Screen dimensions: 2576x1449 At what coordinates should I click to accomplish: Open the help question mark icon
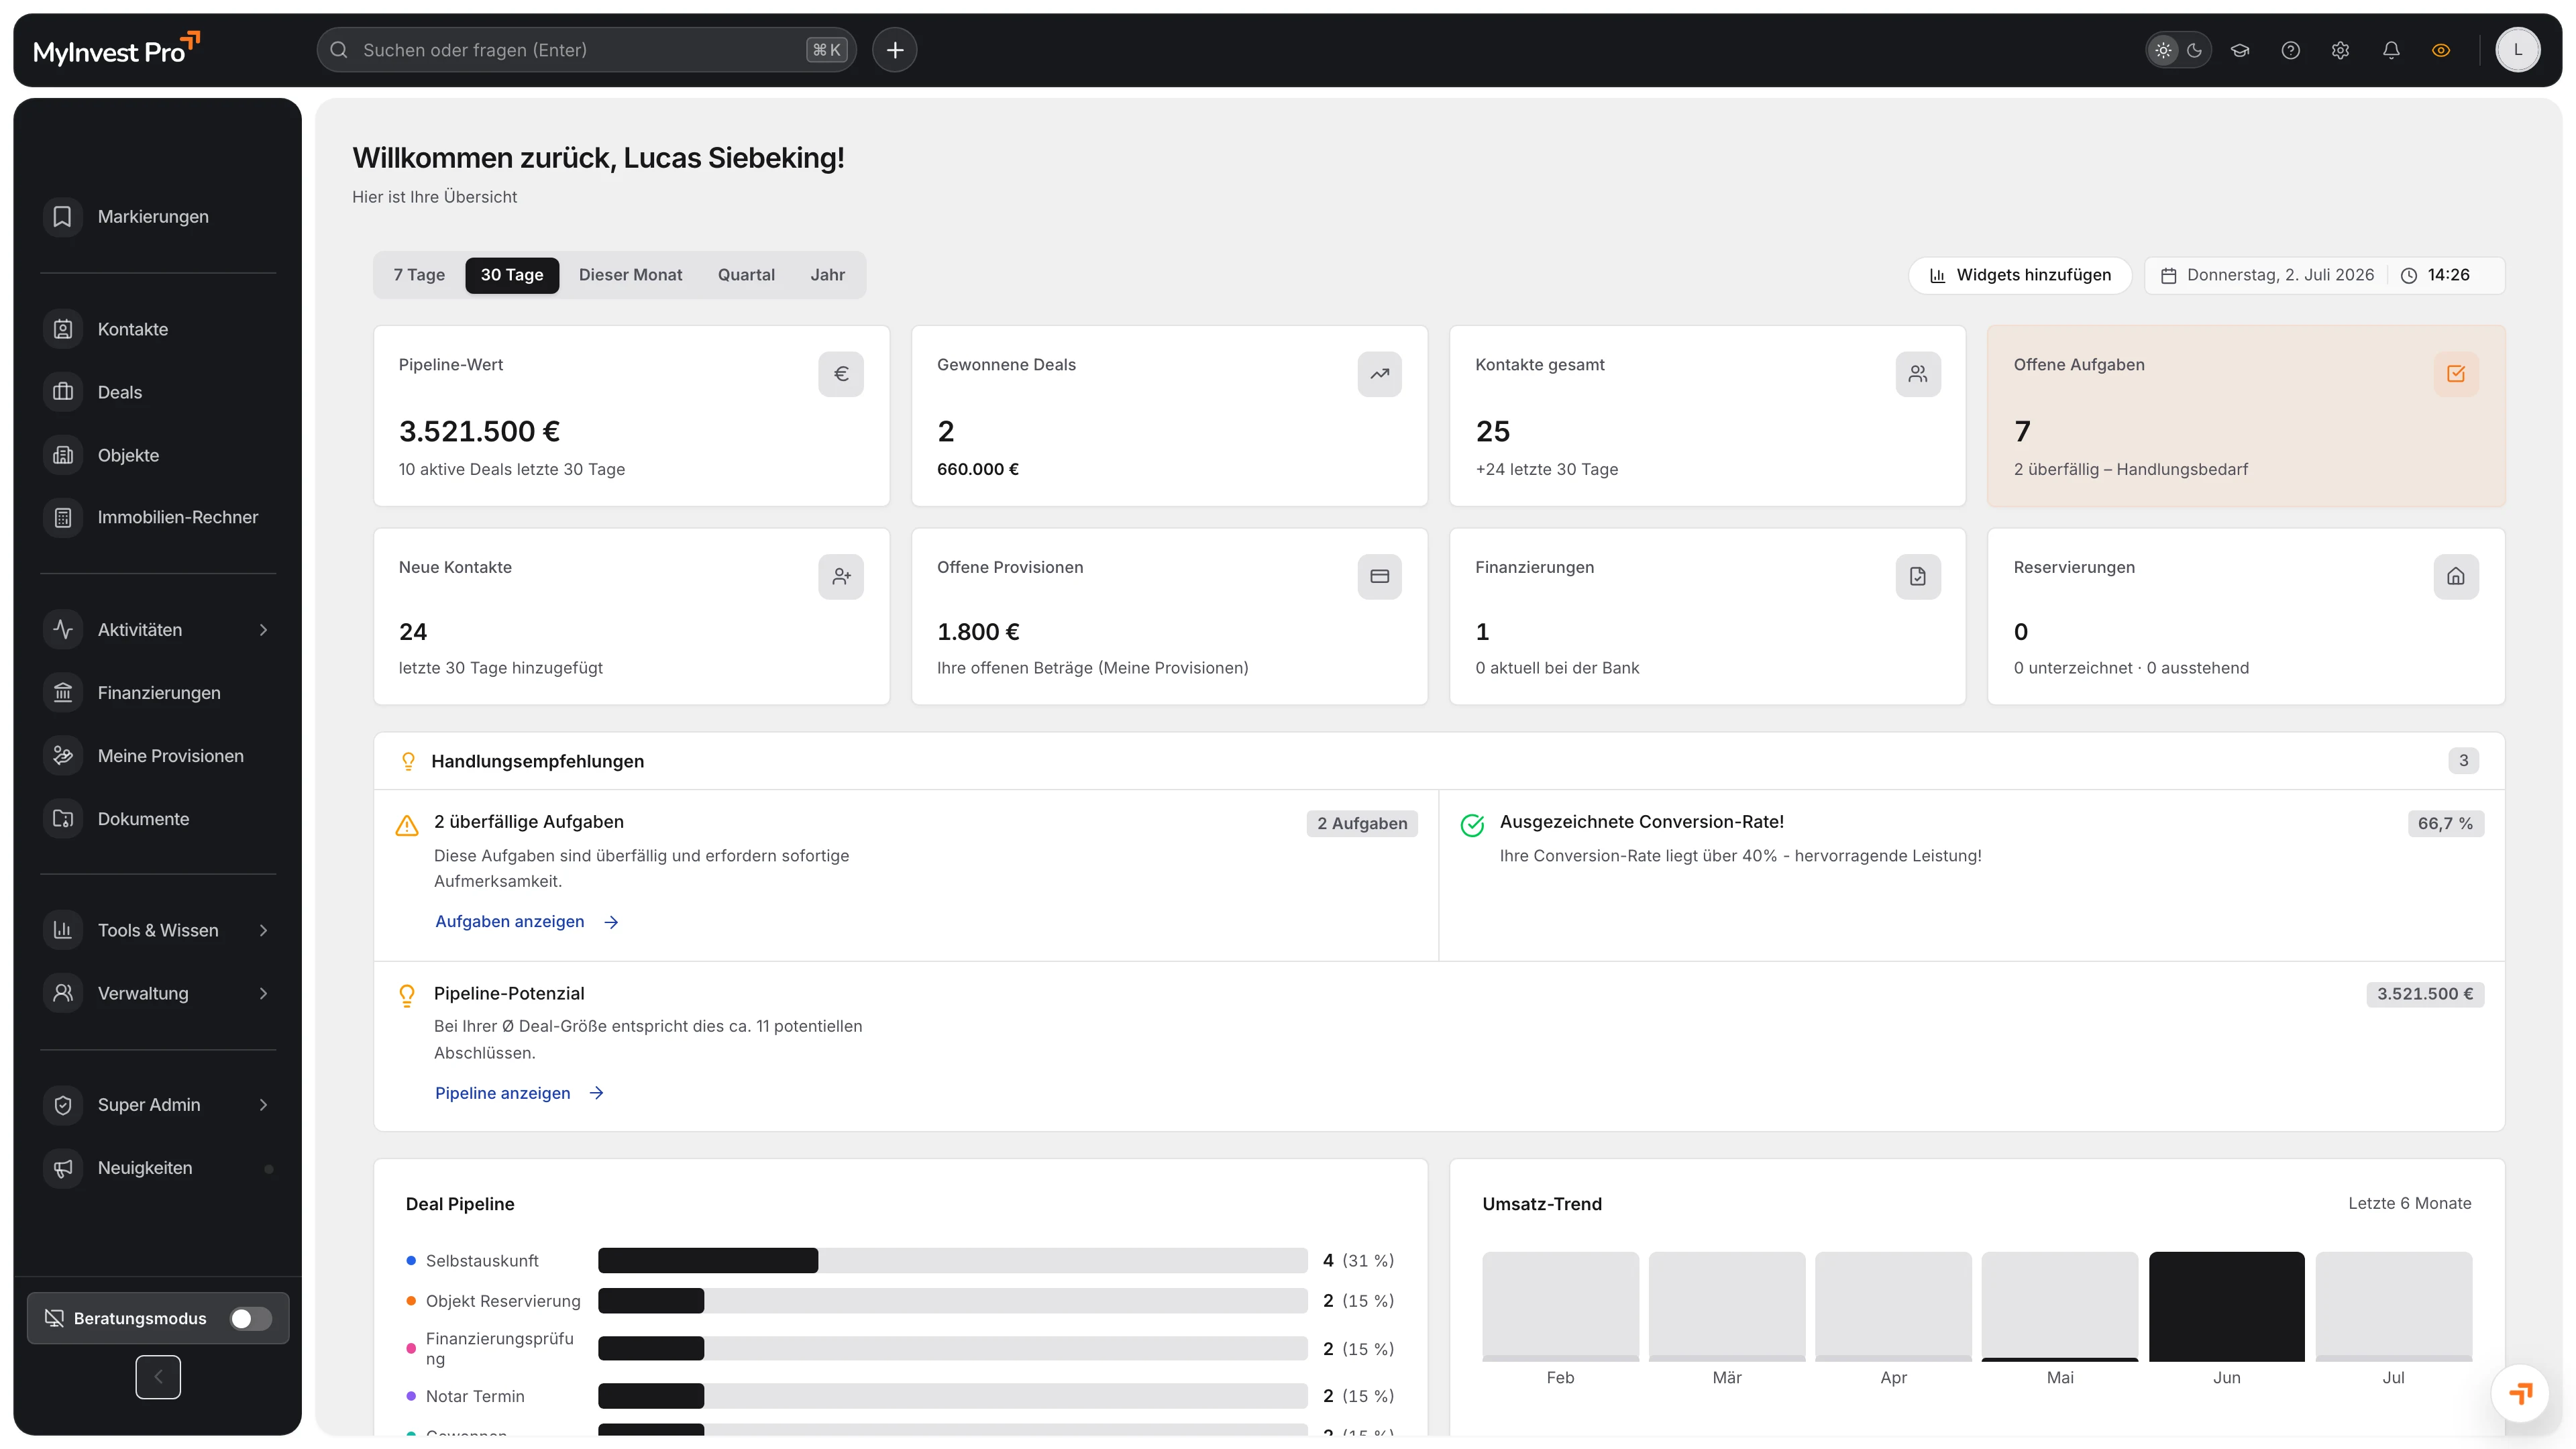pyautogui.click(x=2290, y=50)
